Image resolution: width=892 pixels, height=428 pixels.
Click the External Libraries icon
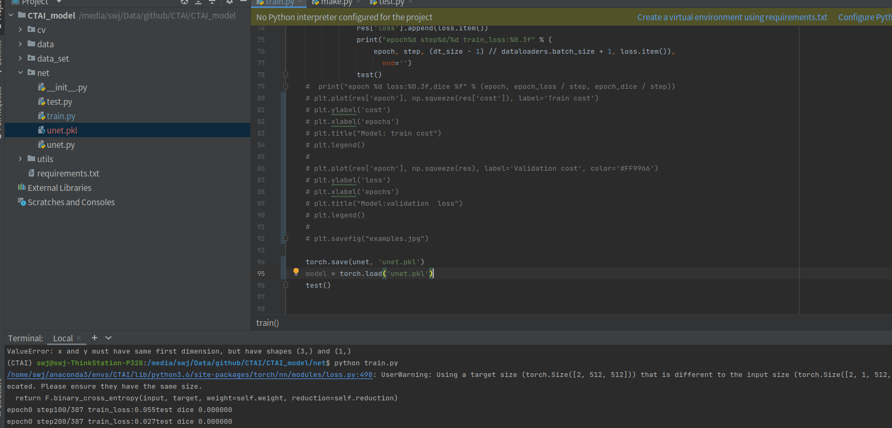[x=22, y=188]
